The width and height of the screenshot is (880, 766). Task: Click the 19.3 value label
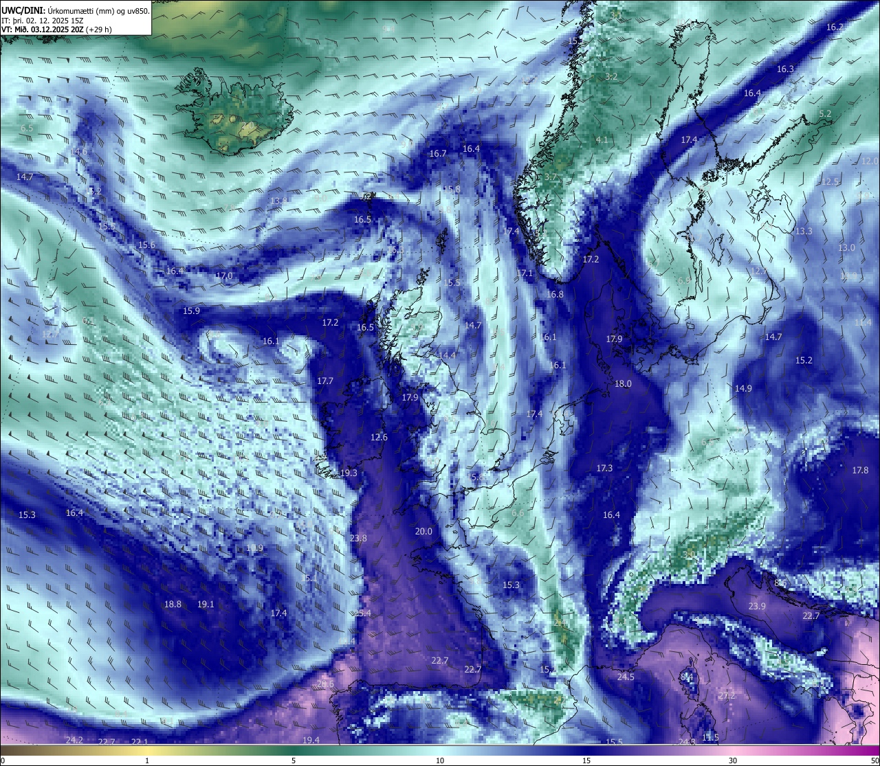349,473
